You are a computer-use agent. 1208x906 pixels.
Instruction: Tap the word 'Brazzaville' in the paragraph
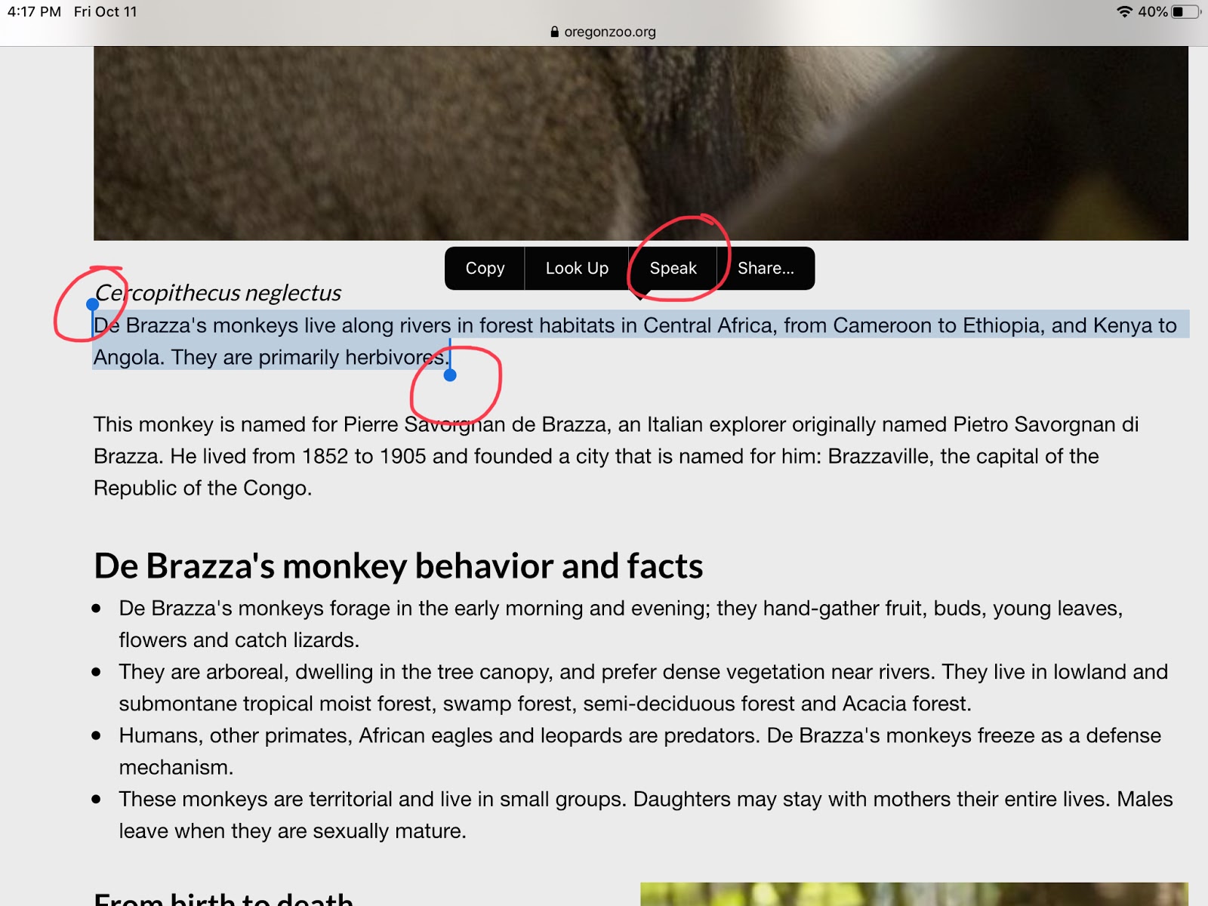click(879, 456)
